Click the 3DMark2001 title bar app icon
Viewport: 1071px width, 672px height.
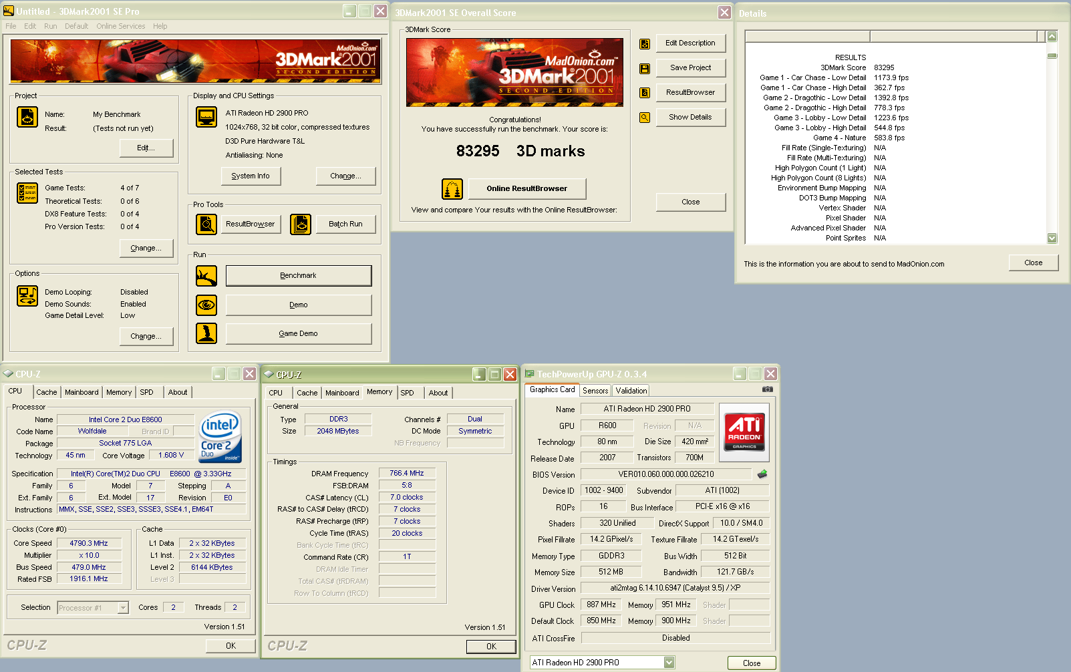point(9,11)
